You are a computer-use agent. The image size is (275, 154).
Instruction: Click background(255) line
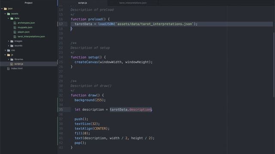point(90,100)
